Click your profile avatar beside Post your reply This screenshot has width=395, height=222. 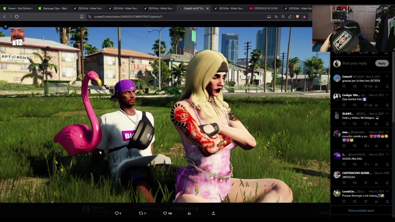pos(337,63)
